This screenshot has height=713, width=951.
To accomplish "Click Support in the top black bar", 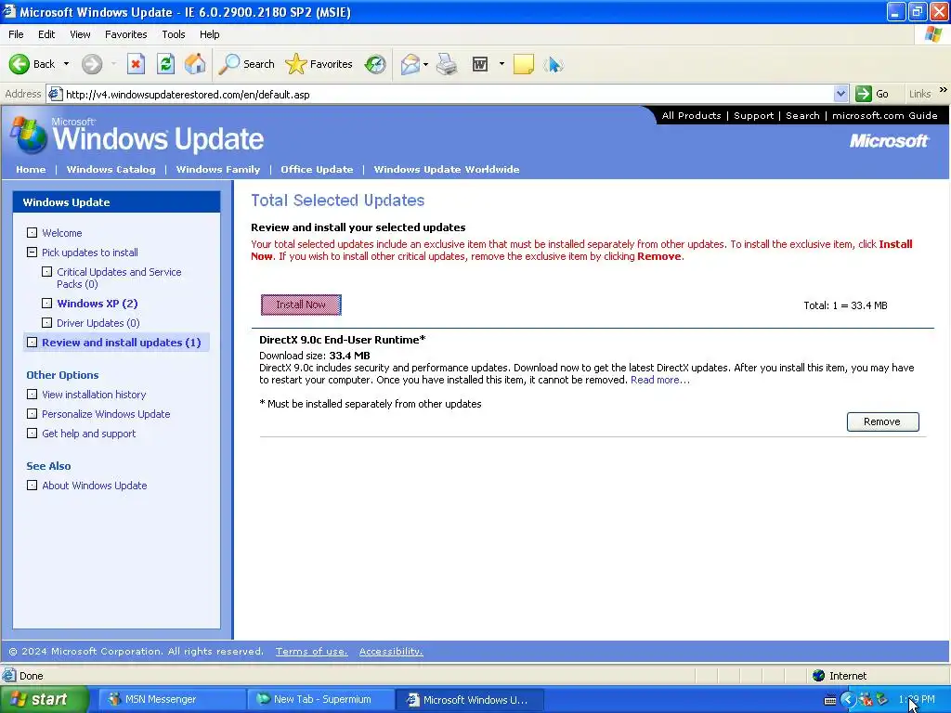I will [754, 115].
